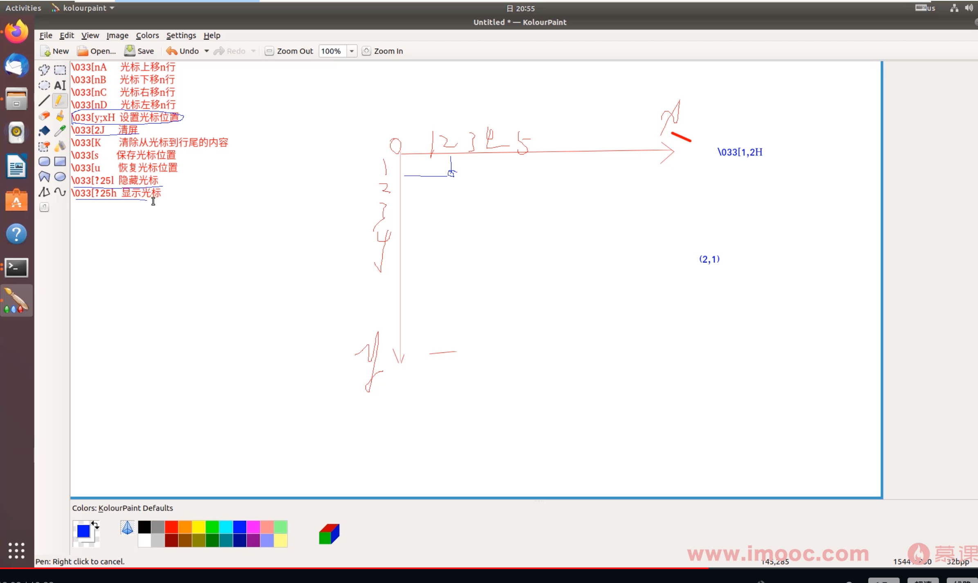Choose the magenta color swatch
Viewport: 978px width, 583px height.
(x=253, y=527)
